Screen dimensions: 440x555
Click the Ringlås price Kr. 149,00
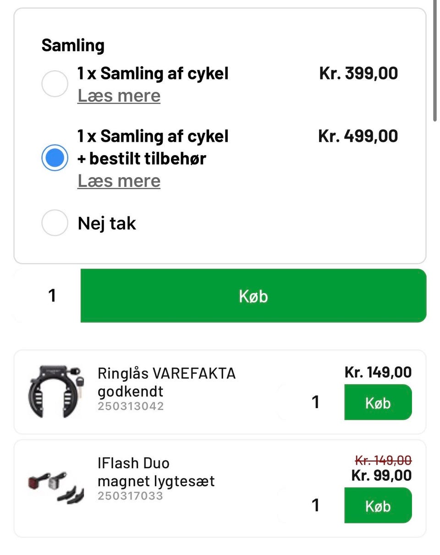378,372
